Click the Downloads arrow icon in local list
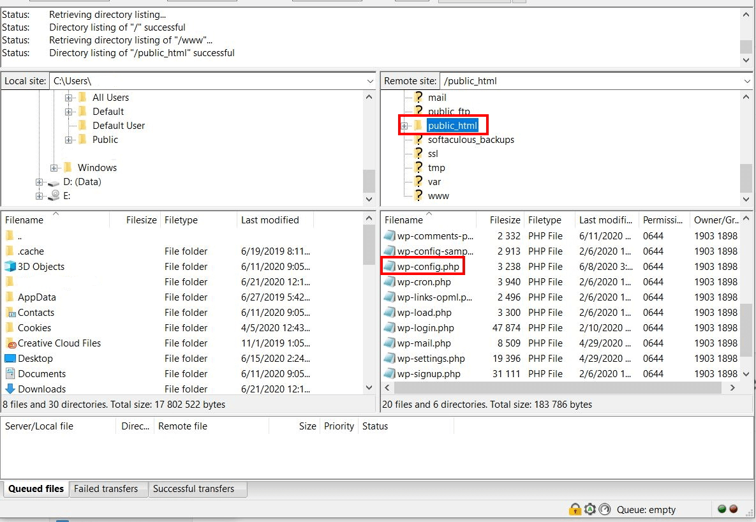 coord(10,389)
